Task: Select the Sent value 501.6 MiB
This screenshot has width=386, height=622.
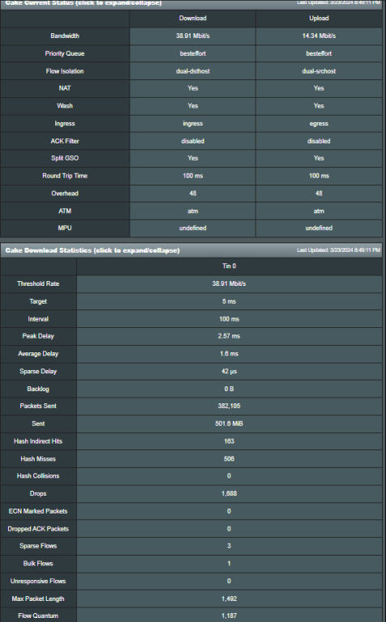Action: 229,424
